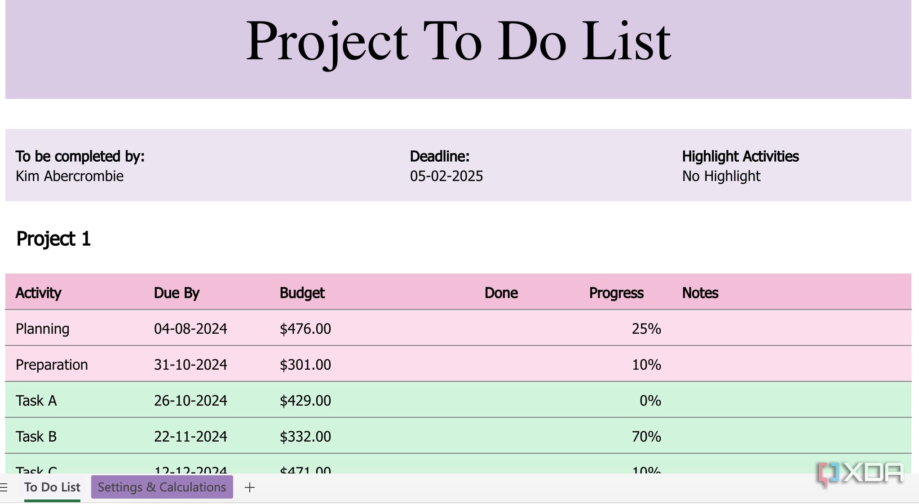
Task: Click Task B progress 70% cell
Action: [646, 437]
